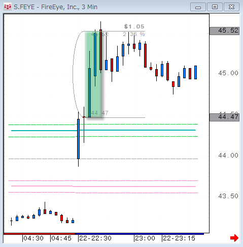243x247 pixels.
Task: Click the window title S.FEYE - FireEye, Inc., 3 Min
Action: click(x=55, y=7)
